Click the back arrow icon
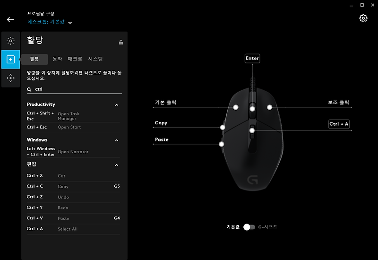The image size is (378, 260). tap(10, 19)
